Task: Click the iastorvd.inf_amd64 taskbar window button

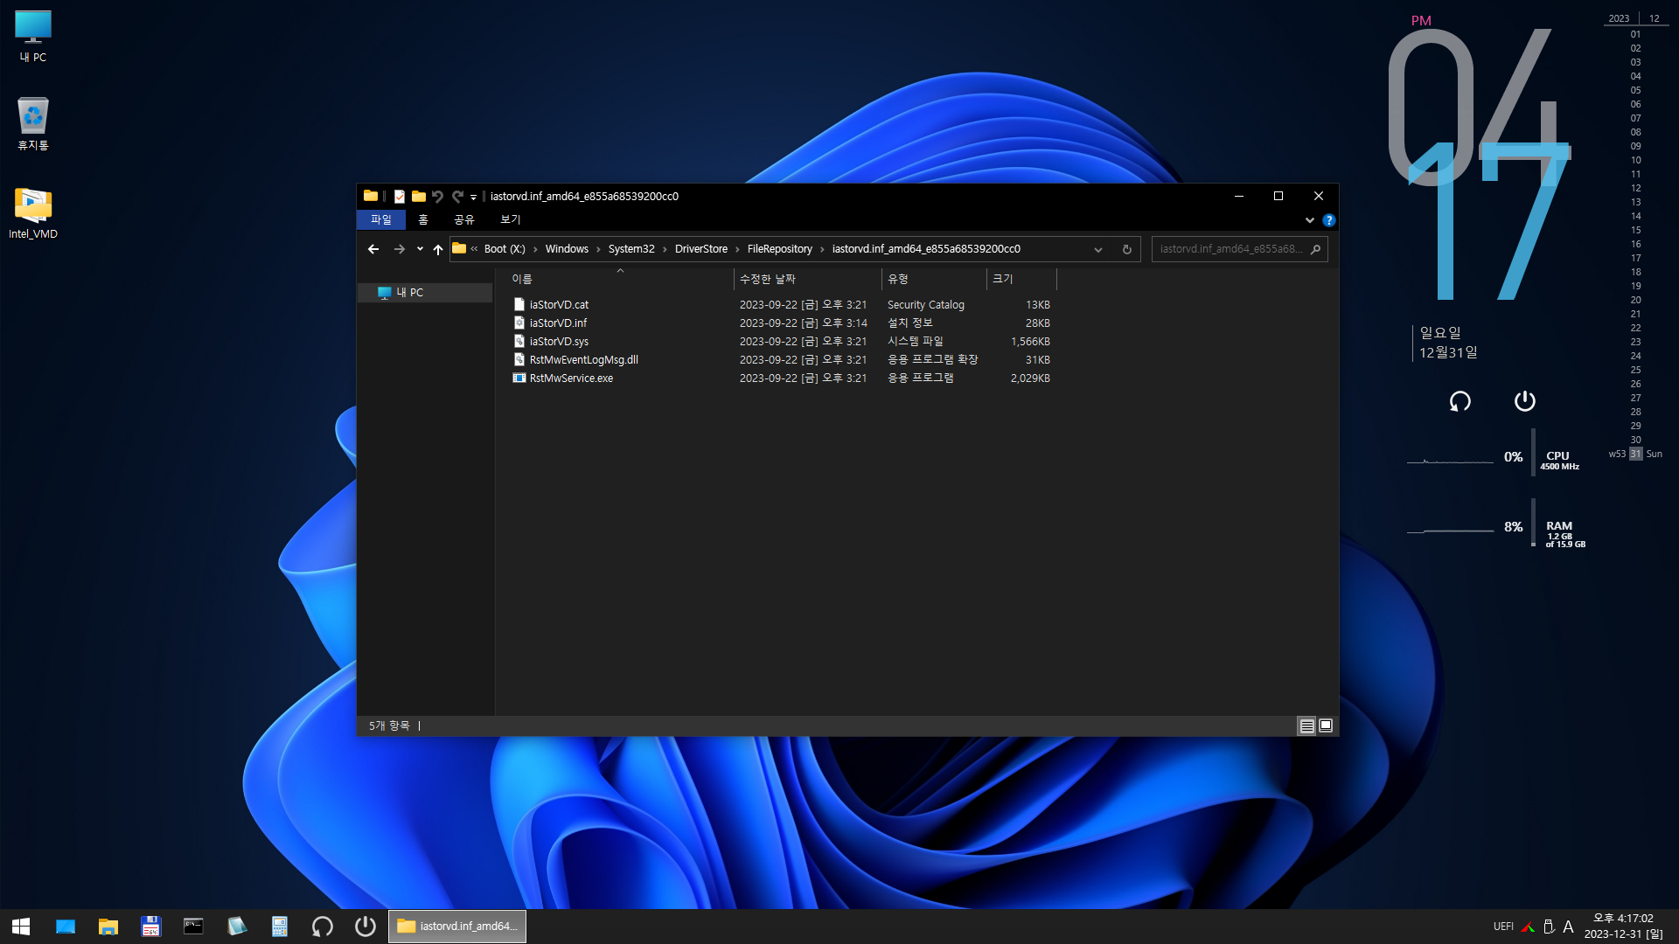Action: point(457,927)
